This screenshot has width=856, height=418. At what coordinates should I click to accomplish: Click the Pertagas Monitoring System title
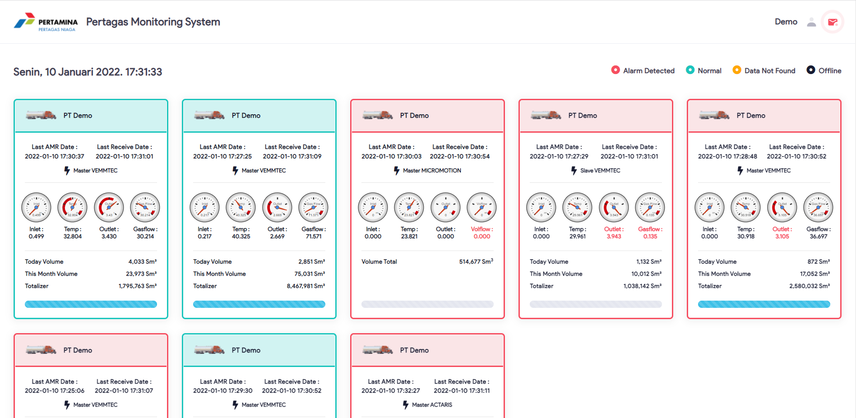(x=153, y=22)
